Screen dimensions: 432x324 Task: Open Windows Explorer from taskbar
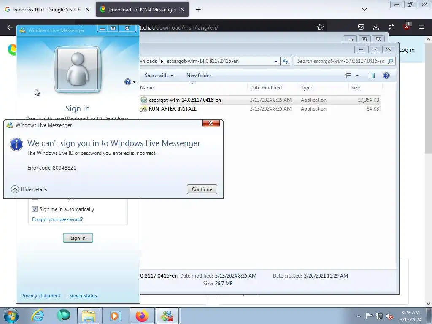click(x=89, y=316)
